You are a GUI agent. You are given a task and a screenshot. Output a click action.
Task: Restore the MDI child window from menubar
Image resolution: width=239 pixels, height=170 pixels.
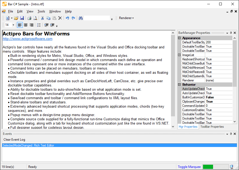(x=232, y=11)
